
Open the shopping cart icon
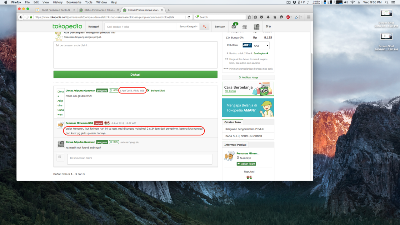268,27
